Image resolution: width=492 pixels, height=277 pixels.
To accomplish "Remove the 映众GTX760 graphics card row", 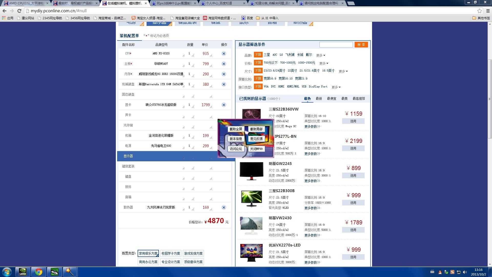I will coord(224,105).
